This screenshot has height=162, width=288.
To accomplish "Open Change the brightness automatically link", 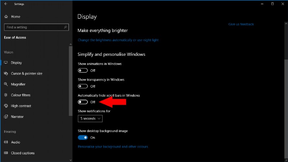I will pos(118,40).
